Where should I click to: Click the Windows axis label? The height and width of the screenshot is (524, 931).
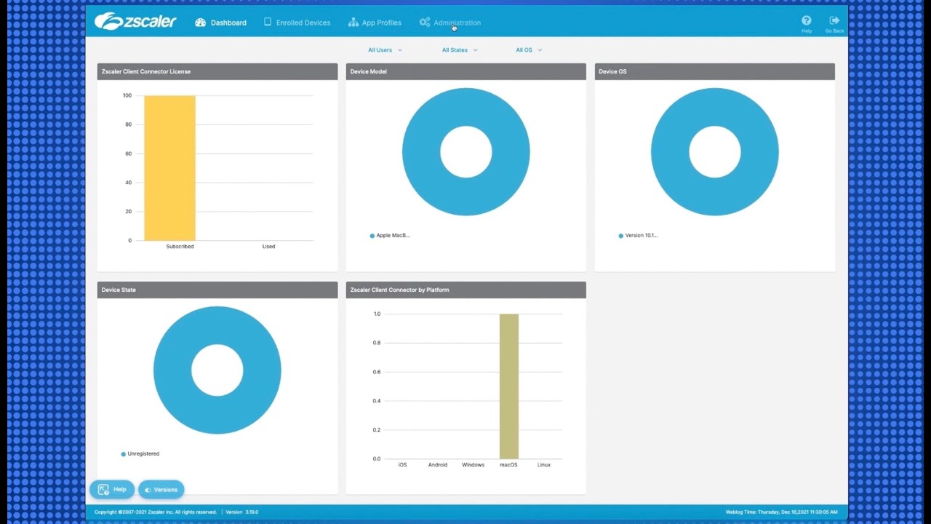[x=473, y=465]
